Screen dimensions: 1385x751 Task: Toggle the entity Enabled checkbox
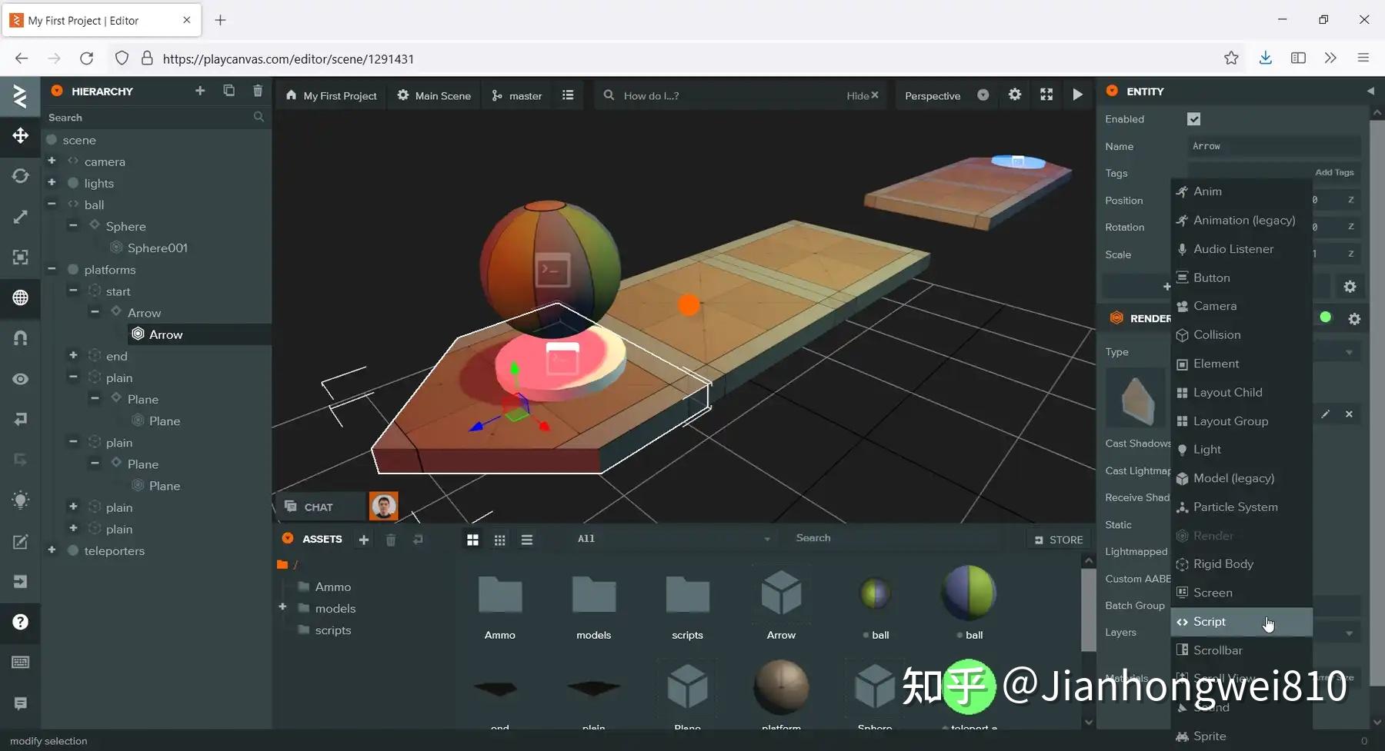1193,119
